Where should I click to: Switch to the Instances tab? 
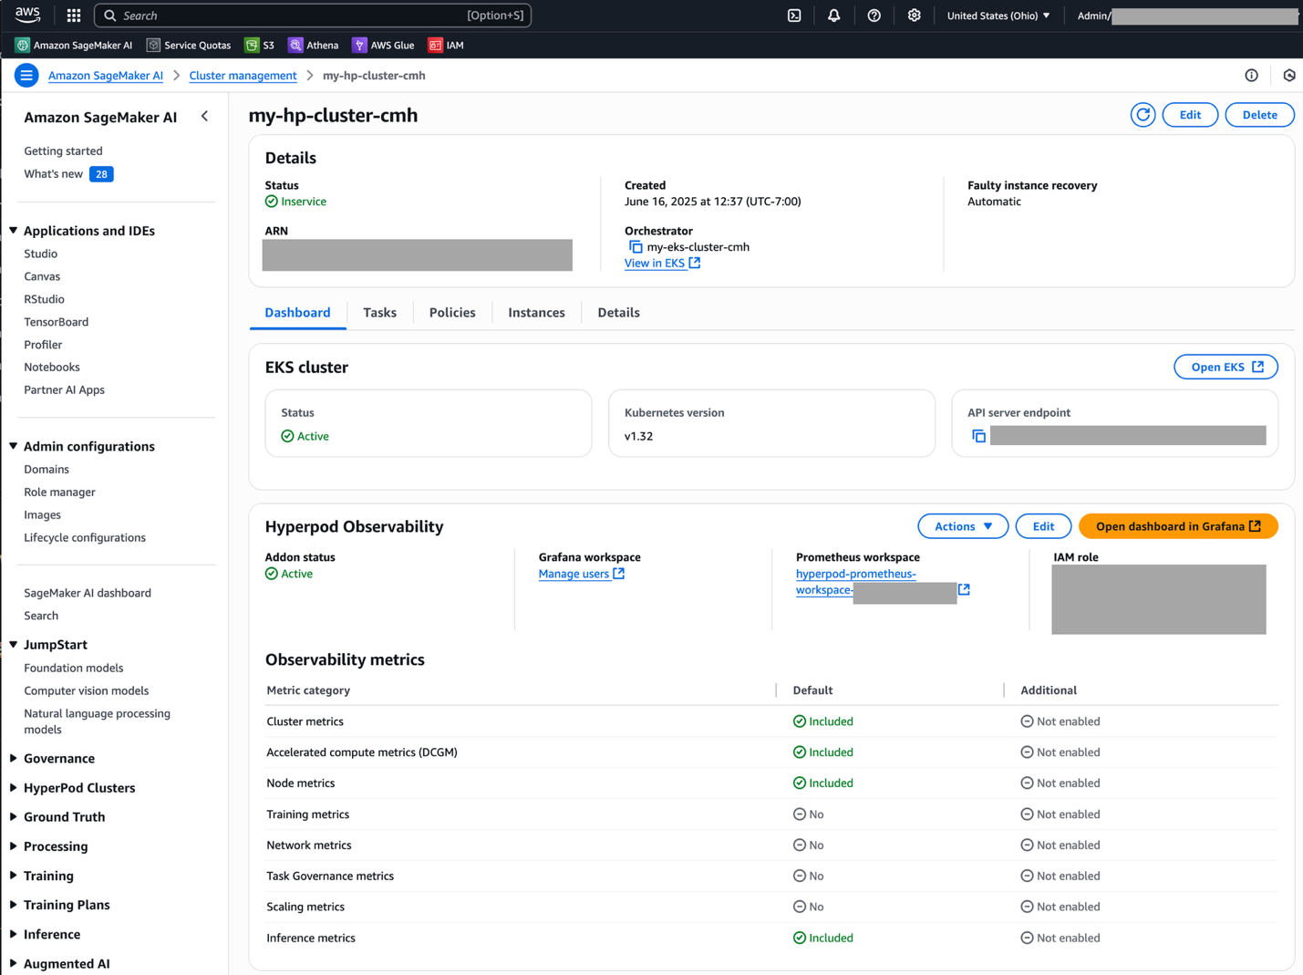(x=536, y=313)
